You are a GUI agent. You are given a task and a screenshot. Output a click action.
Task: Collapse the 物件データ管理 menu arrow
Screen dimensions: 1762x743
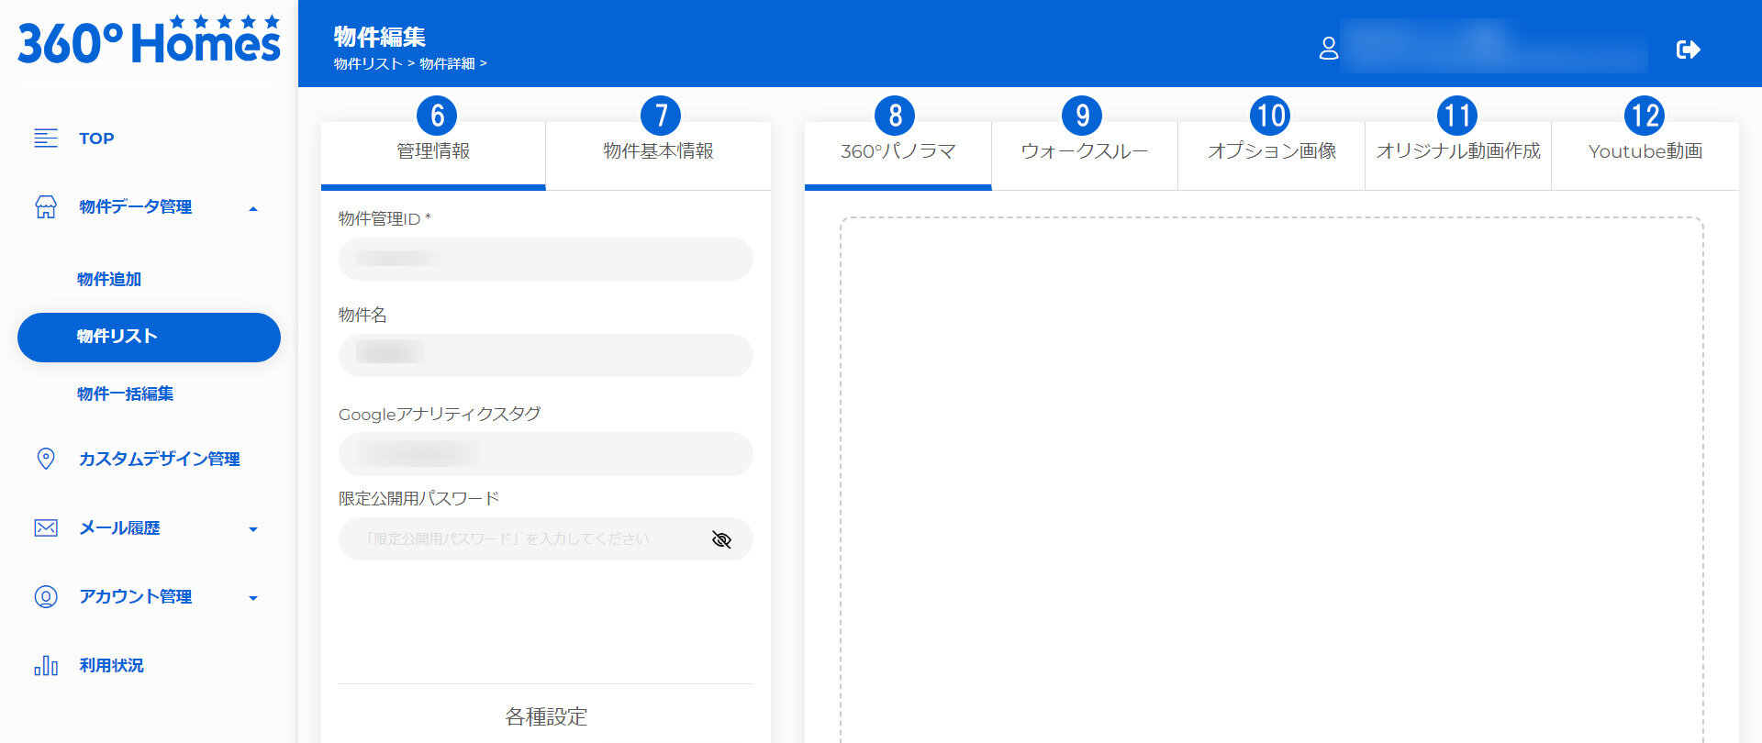pos(253,209)
